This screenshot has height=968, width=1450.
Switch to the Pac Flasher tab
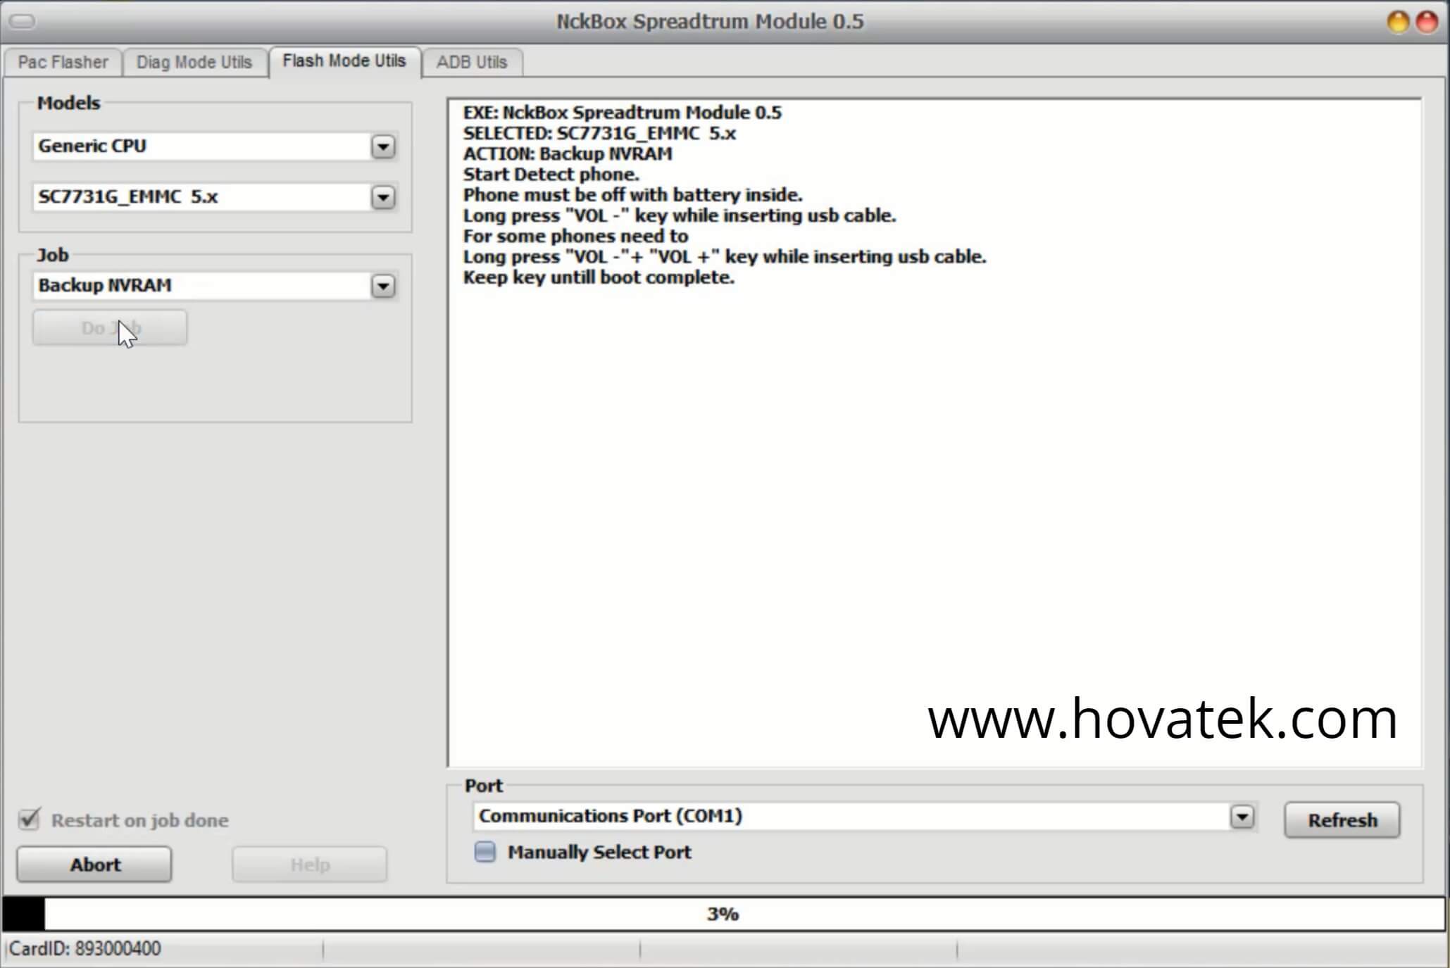[63, 62]
